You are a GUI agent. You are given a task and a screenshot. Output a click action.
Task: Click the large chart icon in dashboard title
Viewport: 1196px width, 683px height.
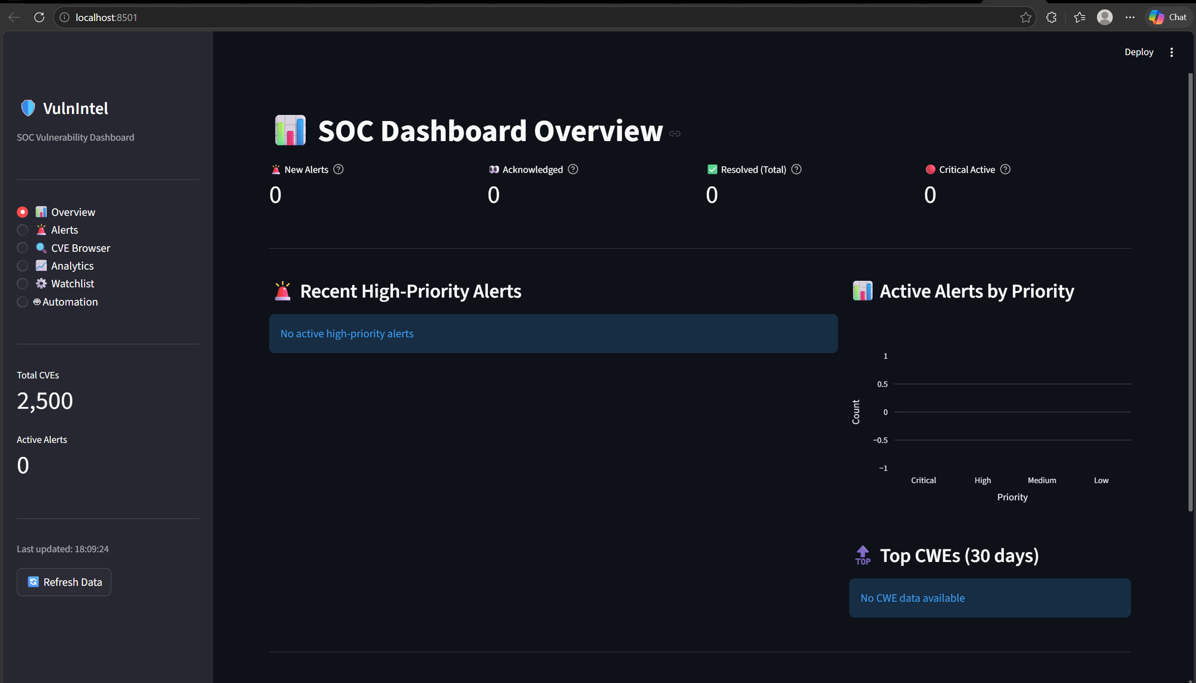pos(290,130)
